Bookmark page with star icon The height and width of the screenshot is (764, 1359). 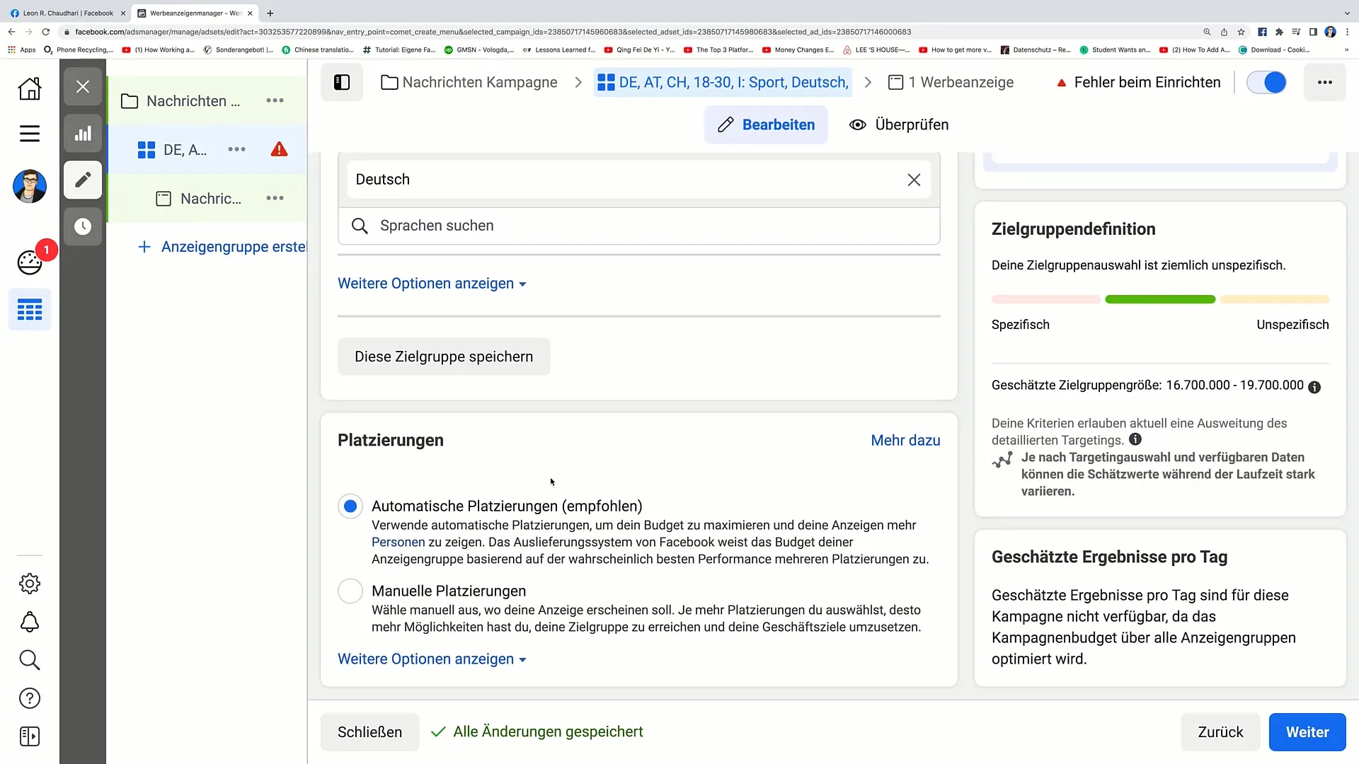click(1241, 32)
